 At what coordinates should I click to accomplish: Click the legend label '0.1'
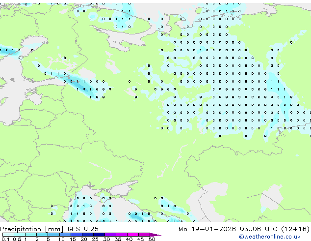(x=5, y=239)
